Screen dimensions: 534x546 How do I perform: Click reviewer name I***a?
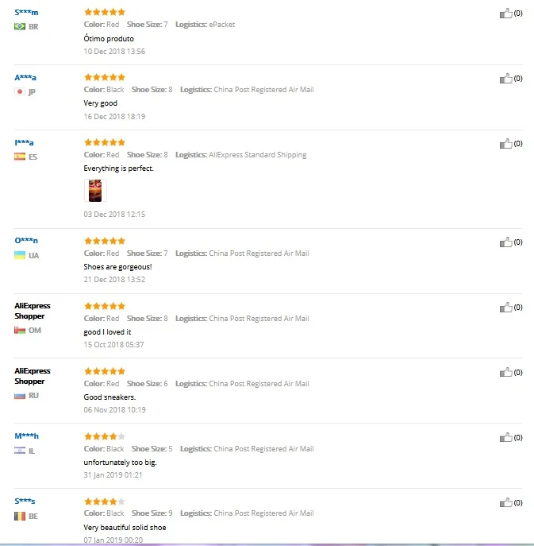click(24, 142)
